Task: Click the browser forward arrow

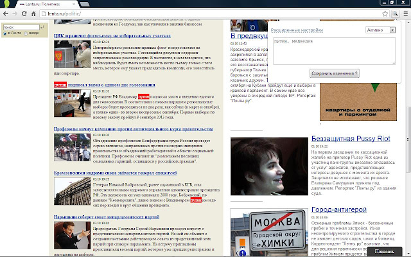Action: pyautogui.click(x=15, y=13)
